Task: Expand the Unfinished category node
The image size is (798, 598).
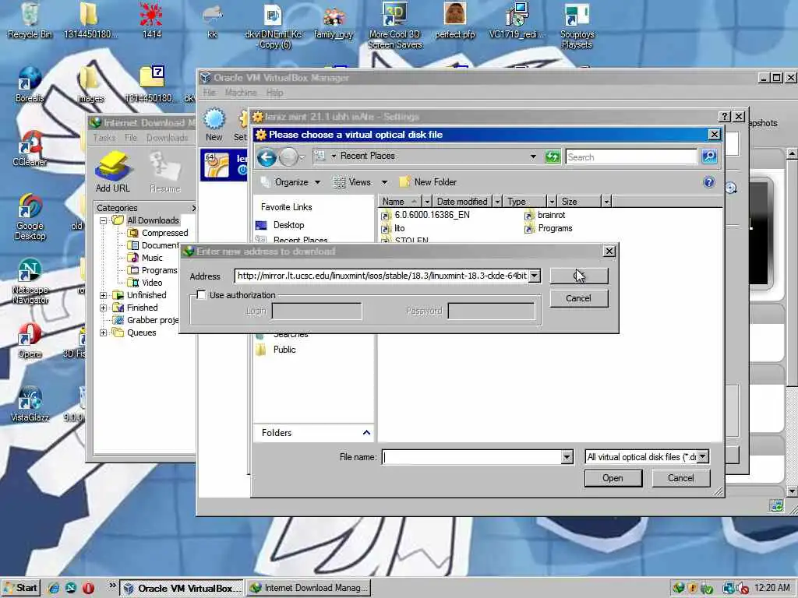Action: (103, 295)
